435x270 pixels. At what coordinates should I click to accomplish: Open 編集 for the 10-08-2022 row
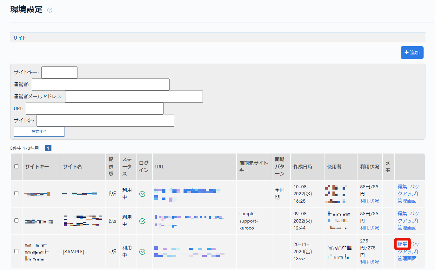click(402, 186)
